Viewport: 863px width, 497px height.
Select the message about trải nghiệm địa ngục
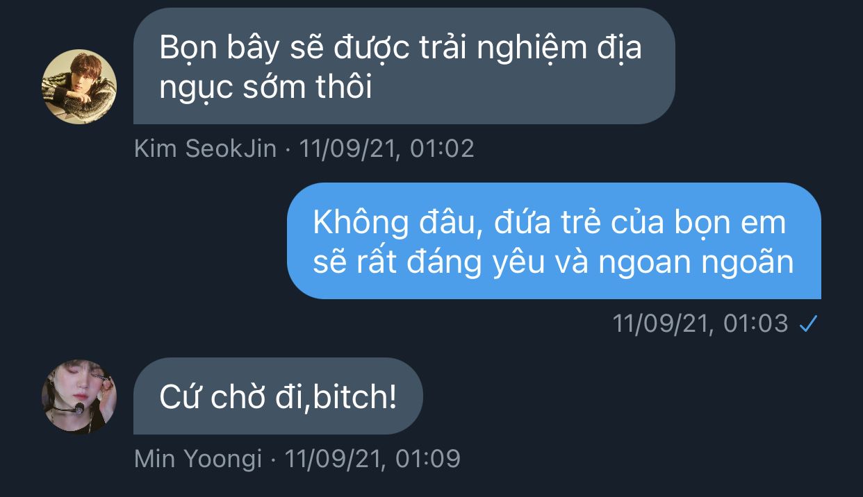click(404, 67)
